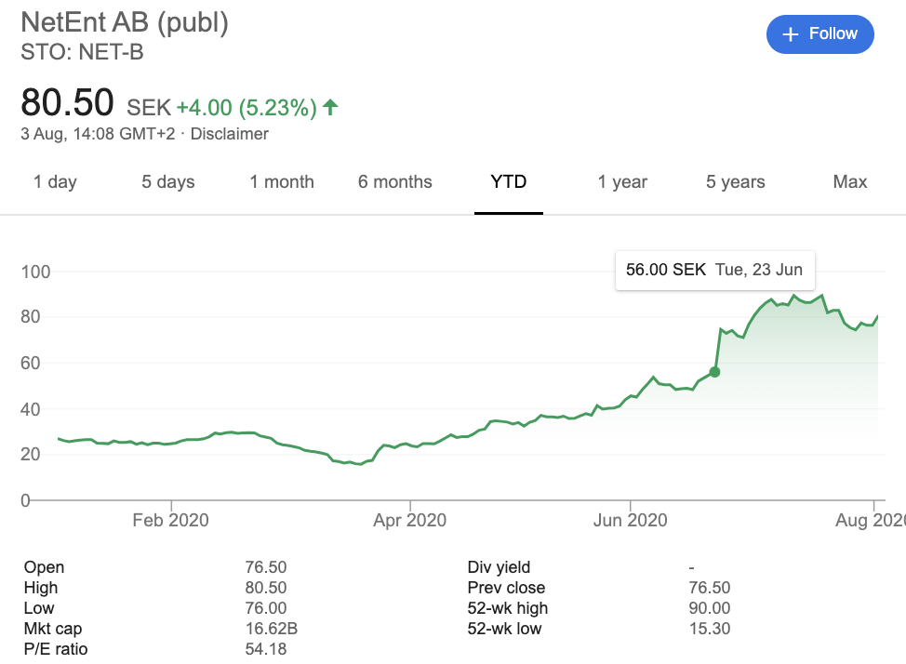Screen dimensions: 906x664
Task: Click the Jun 2020 axis label
Action: coord(631,520)
